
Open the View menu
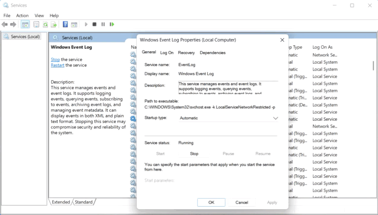click(40, 15)
